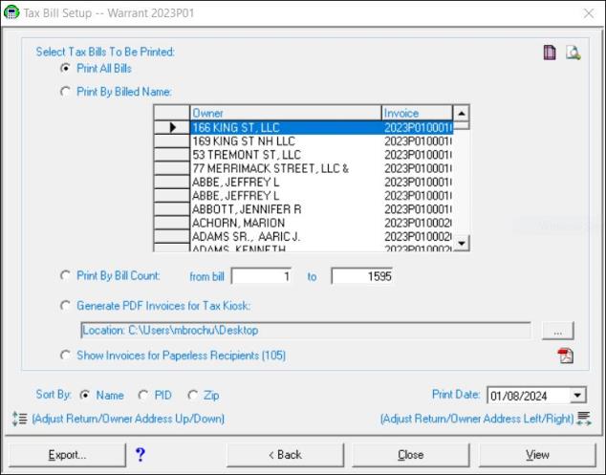Open the print preview magnifier icon

click(x=573, y=53)
